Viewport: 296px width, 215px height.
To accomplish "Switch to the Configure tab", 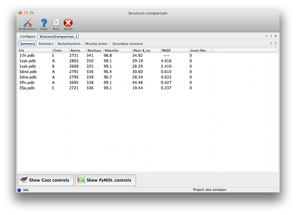I will coord(28,37).
